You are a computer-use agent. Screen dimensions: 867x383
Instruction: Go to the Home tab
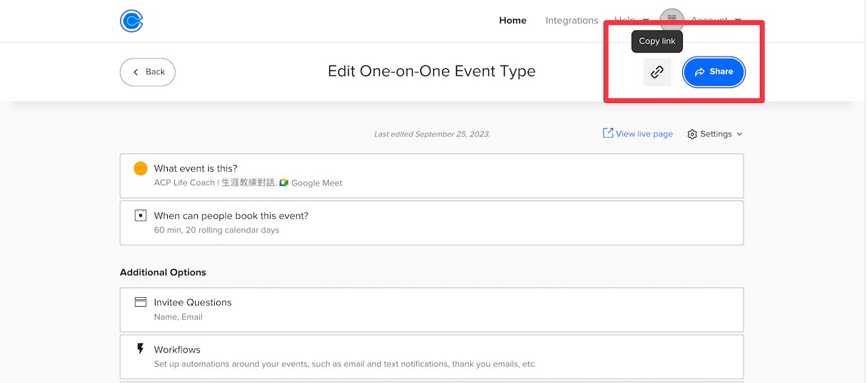pos(512,20)
